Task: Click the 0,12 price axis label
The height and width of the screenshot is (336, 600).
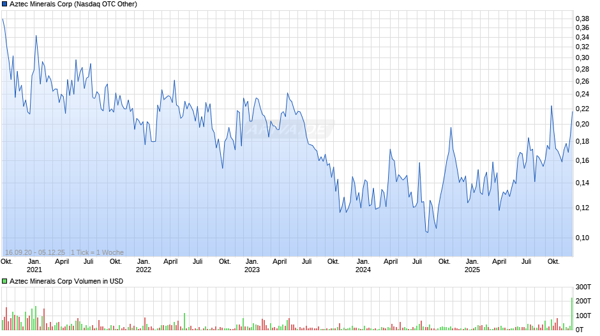Action: tap(582, 208)
